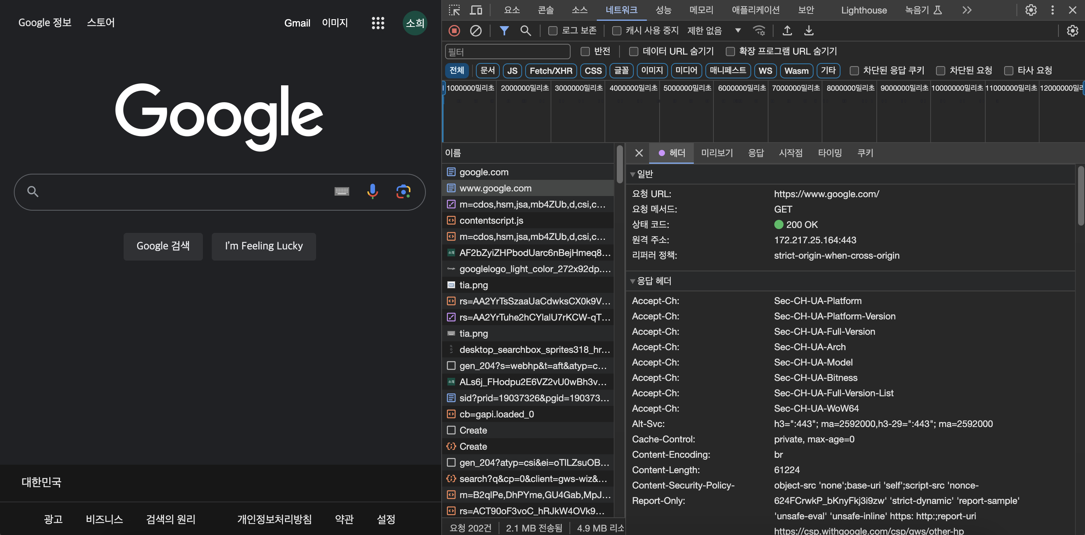Collapse the 일반 section
Viewport: 1085px width, 535px height.
pyautogui.click(x=633, y=174)
